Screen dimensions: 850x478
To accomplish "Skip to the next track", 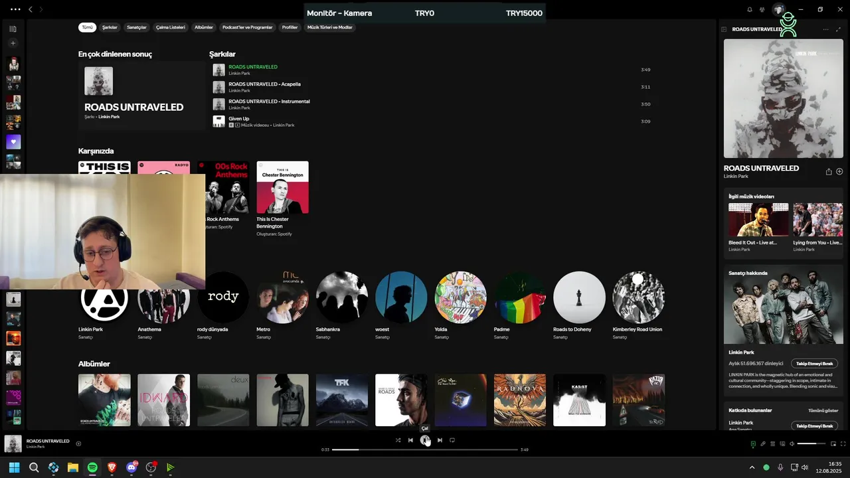I will pyautogui.click(x=440, y=440).
